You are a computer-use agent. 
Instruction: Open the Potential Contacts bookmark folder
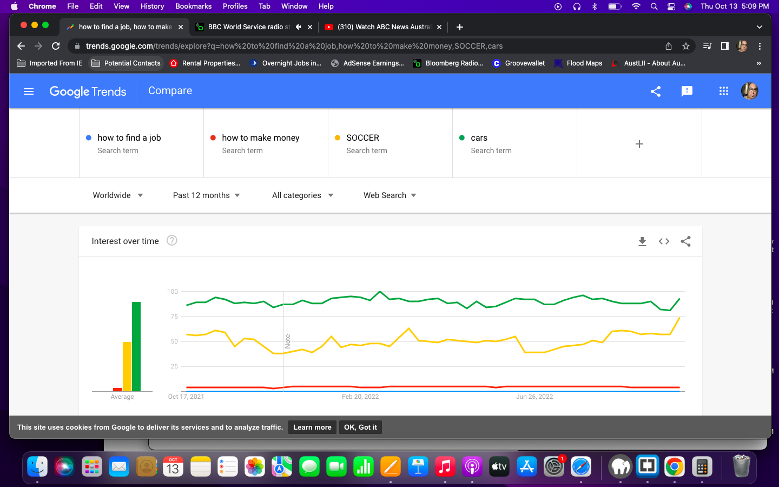[x=126, y=63]
